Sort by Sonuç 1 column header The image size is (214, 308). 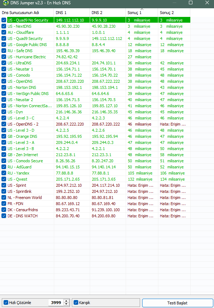pyautogui.click(x=142, y=13)
